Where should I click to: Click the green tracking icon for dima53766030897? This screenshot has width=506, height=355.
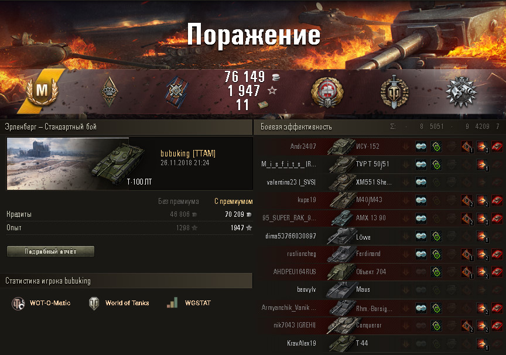coord(436,236)
